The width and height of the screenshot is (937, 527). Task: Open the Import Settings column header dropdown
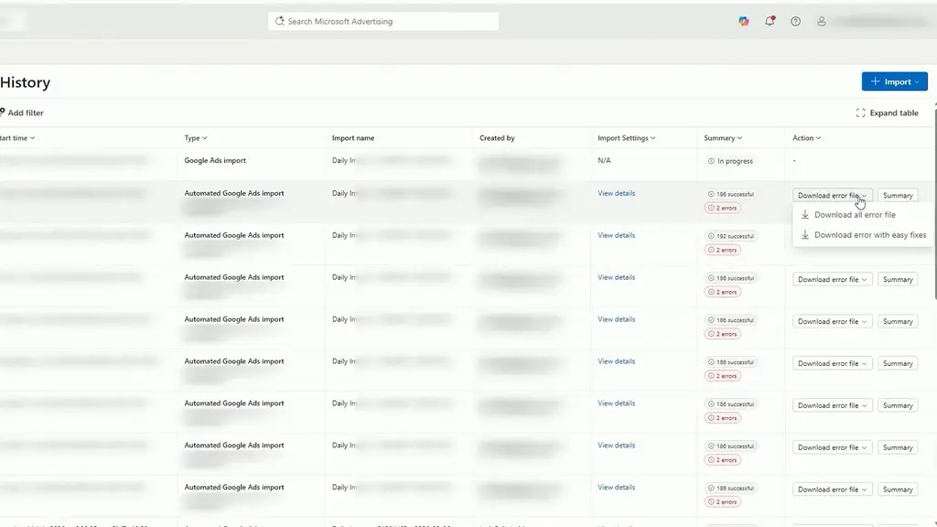click(x=627, y=138)
